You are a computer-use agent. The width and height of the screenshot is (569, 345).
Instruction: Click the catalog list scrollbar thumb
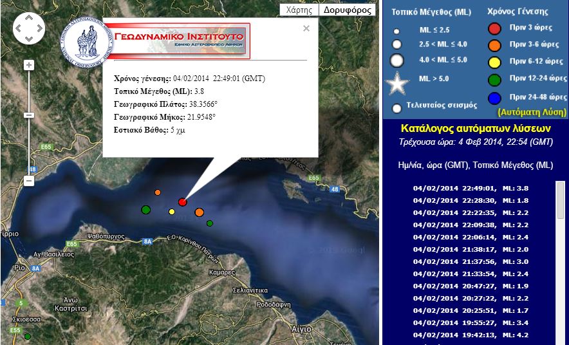[x=560, y=200]
